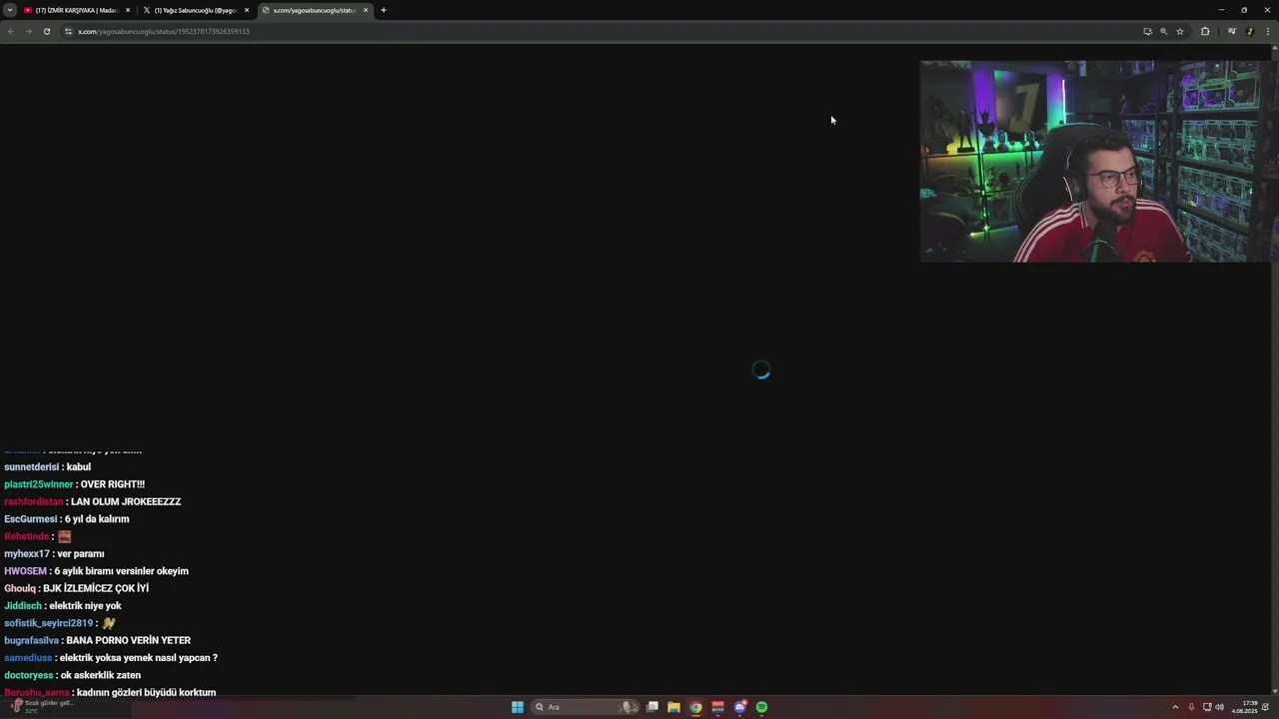1279x719 pixels.
Task: Click chat username sunnetderisi
Action: [x=31, y=466]
